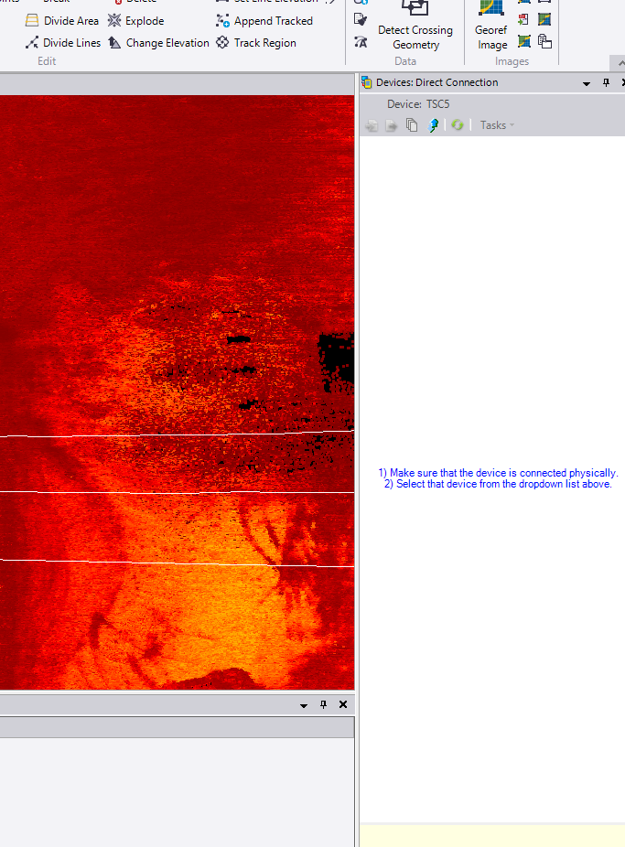The height and width of the screenshot is (847, 625).
Task: Click the Data group label
Action: [x=405, y=61]
